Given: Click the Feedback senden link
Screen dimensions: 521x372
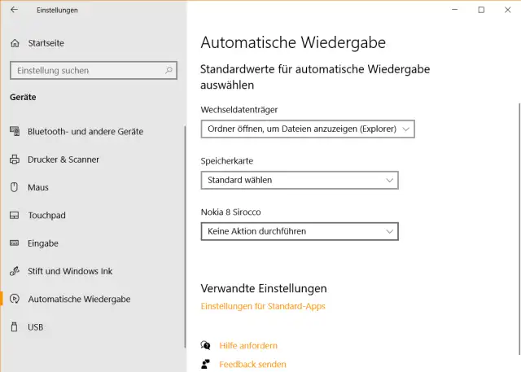Looking at the screenshot, I should 252,365.
